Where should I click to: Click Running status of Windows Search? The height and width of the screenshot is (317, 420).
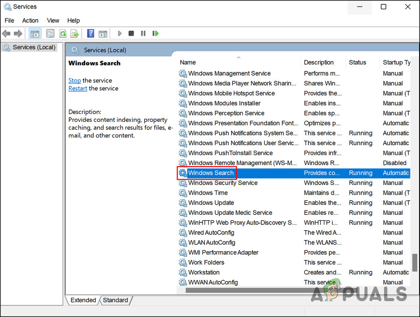361,173
